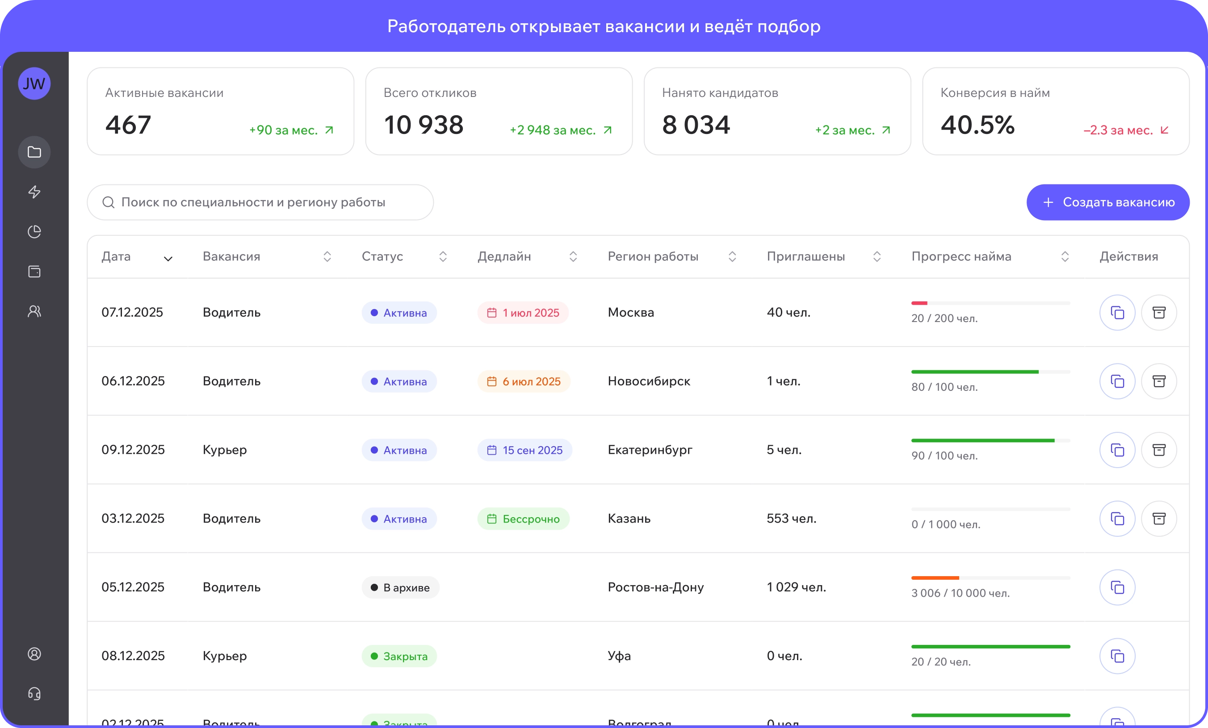This screenshot has height=728, width=1208.
Task: Copy the Ростов-на-Дону archived vacancy
Action: point(1117,587)
